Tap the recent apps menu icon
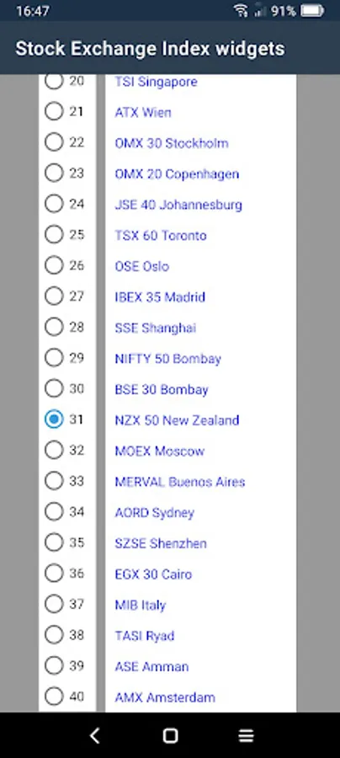Screen dimensions: 340x758 pyautogui.click(x=246, y=736)
